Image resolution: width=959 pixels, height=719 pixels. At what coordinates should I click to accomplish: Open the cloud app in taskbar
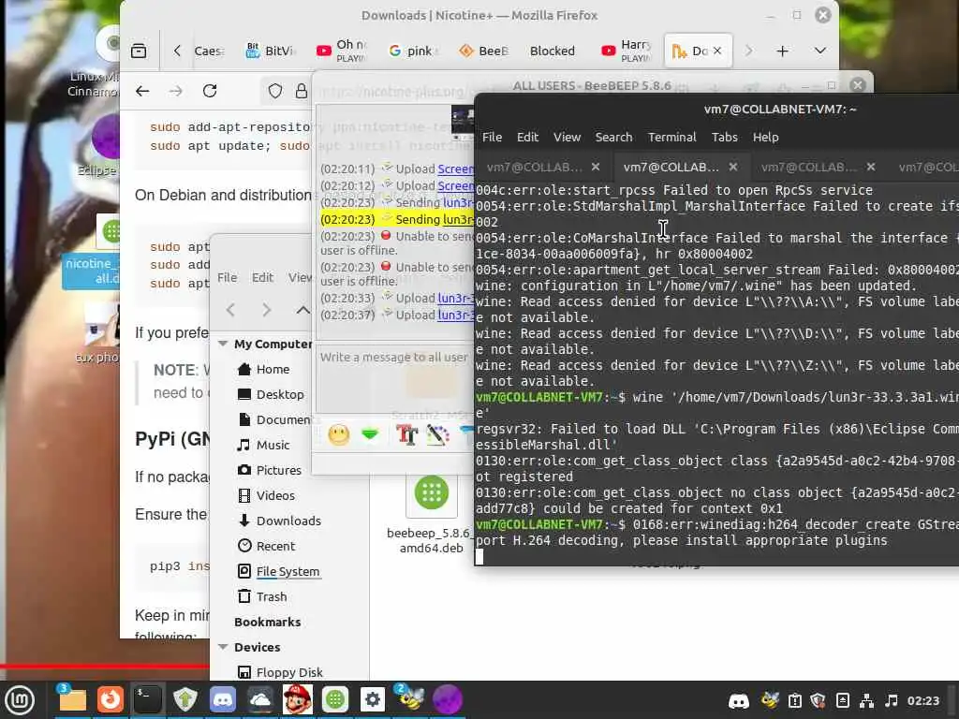point(260,699)
